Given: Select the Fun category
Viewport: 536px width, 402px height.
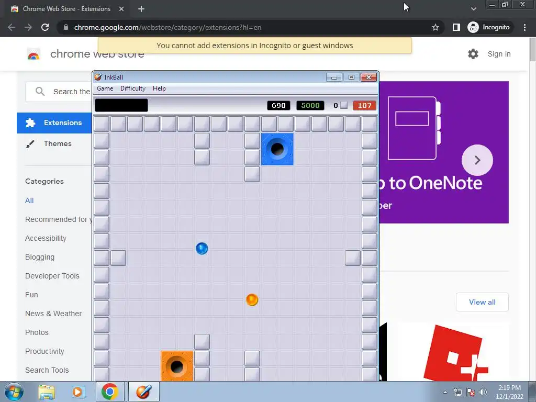Looking at the screenshot, I should [31, 295].
